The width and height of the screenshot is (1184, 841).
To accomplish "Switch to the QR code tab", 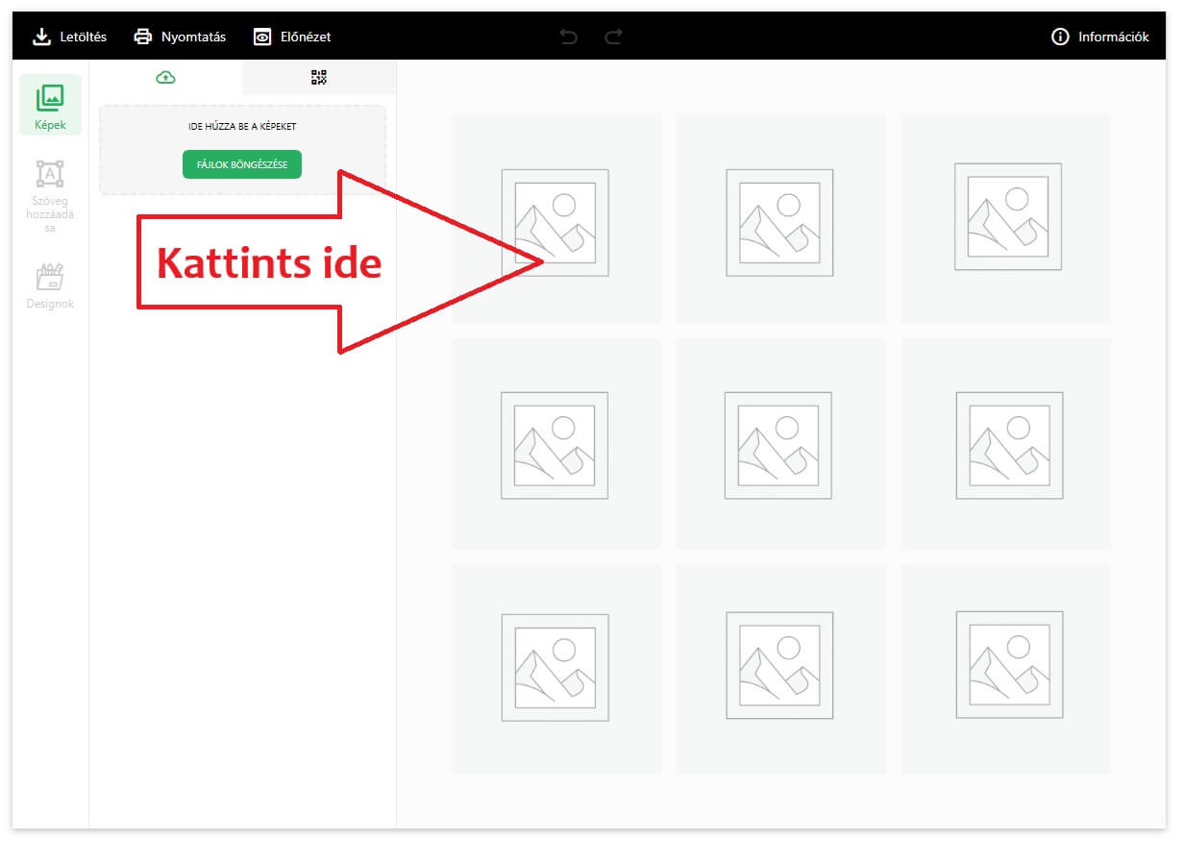I will (319, 78).
